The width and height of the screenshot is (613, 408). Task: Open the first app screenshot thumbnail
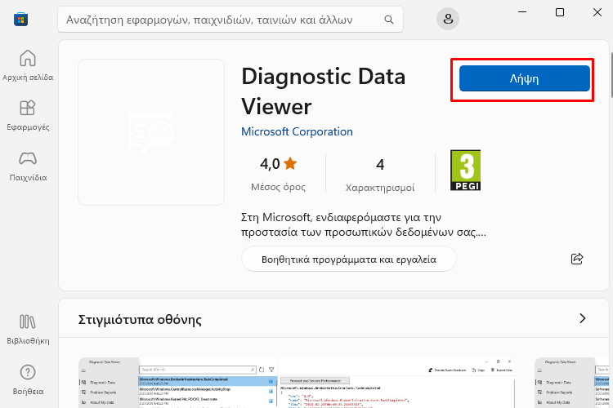(x=297, y=383)
